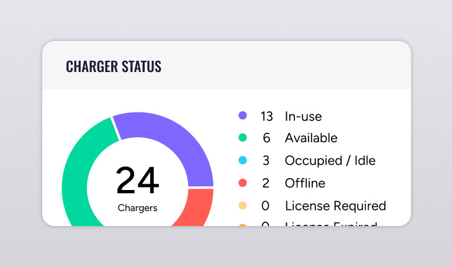Click the count 13 beside In-use
This screenshot has height=267, width=452.
[266, 117]
